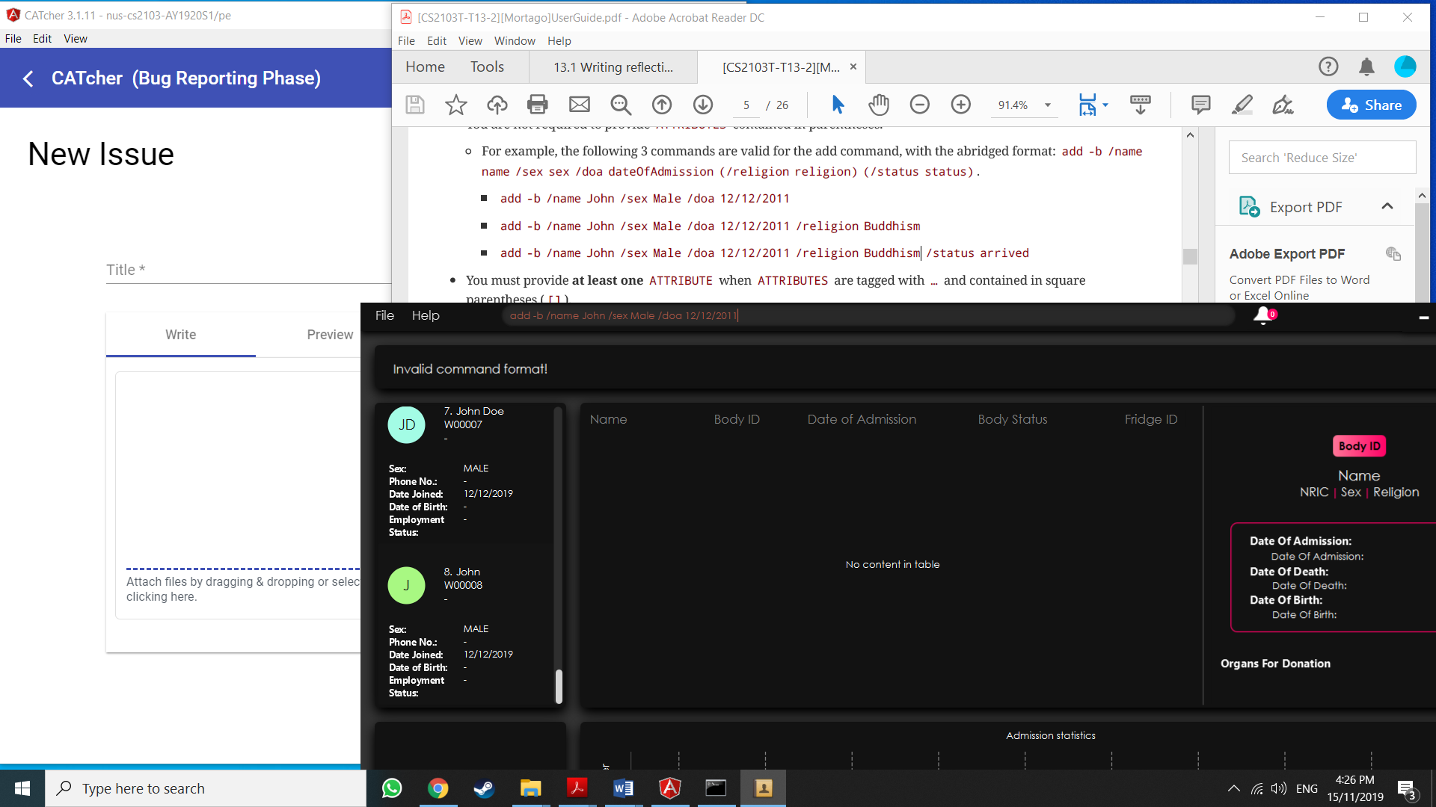Open Steam from the taskbar
This screenshot has height=807, width=1436.
pyautogui.click(x=484, y=788)
